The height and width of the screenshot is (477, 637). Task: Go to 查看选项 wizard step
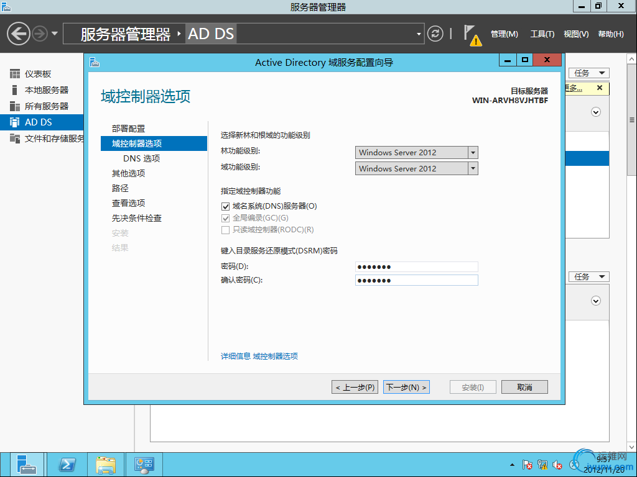click(x=128, y=203)
